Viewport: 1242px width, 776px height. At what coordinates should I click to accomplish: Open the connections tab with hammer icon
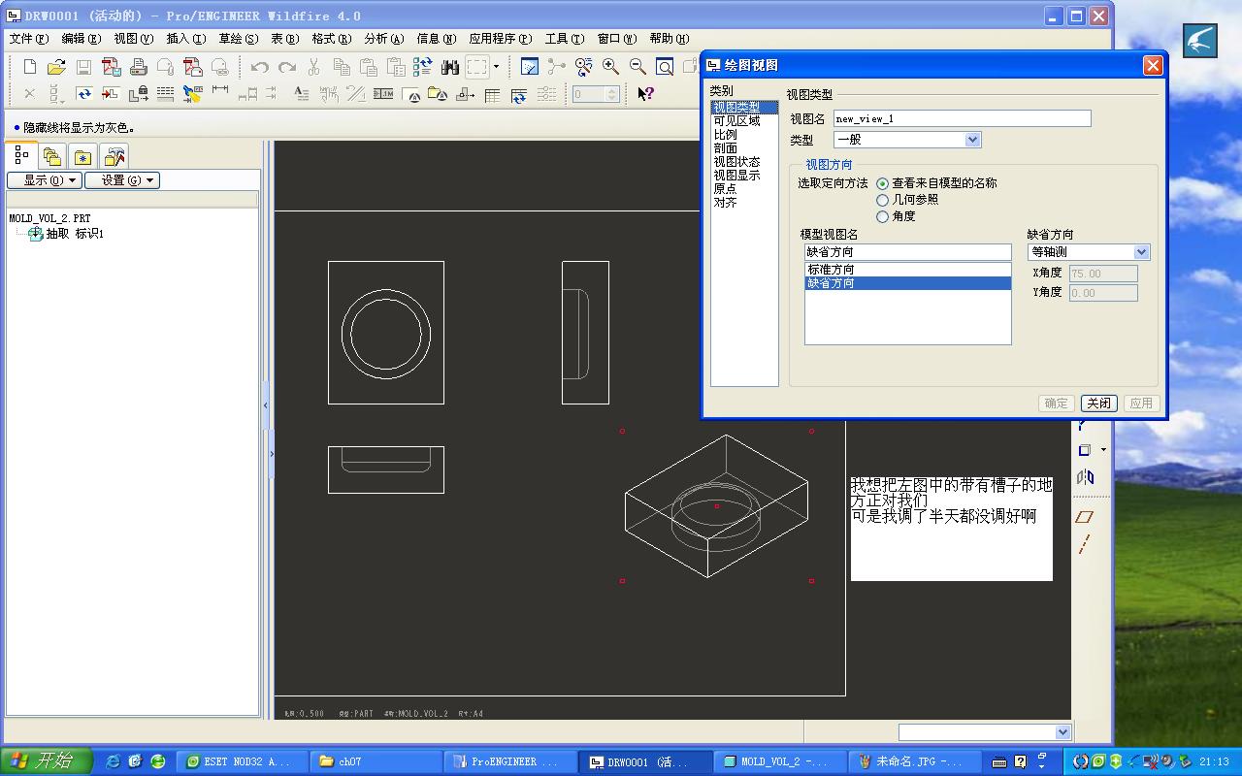(114, 157)
